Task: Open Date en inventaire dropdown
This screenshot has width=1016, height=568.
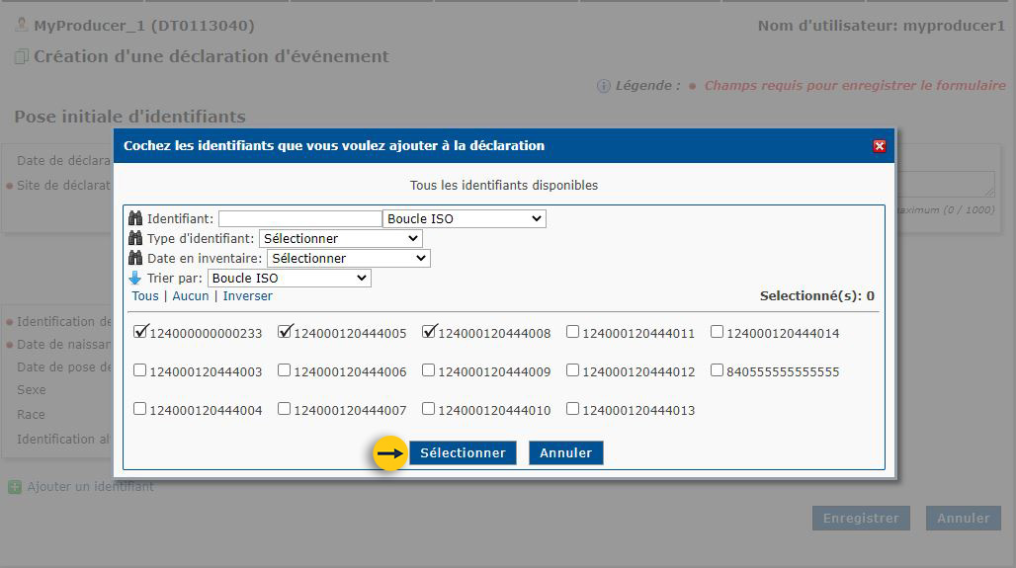Action: [348, 258]
